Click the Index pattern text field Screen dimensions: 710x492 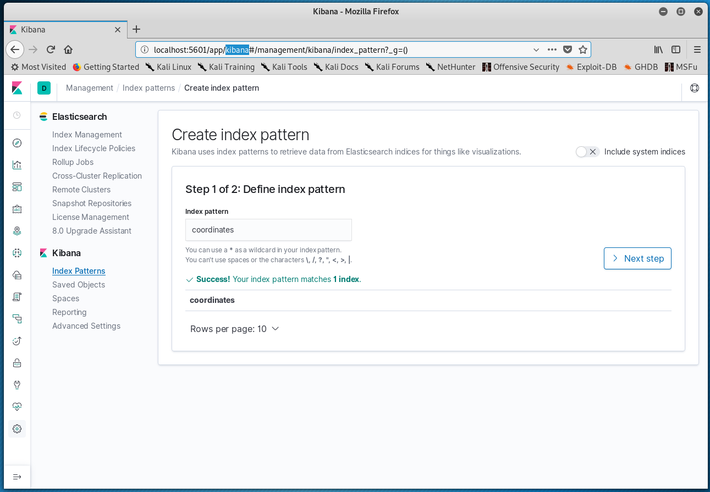point(268,230)
